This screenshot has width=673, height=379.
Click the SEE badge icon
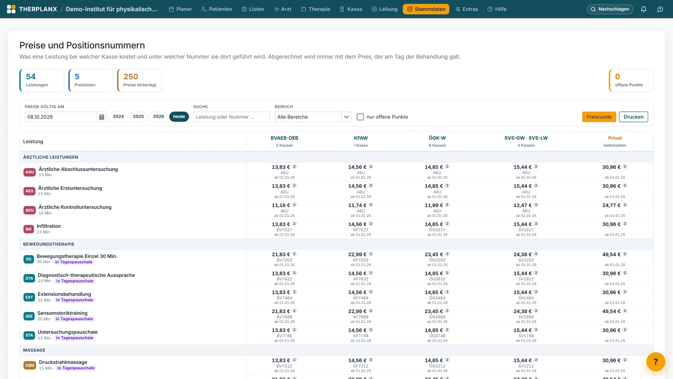pos(29,316)
